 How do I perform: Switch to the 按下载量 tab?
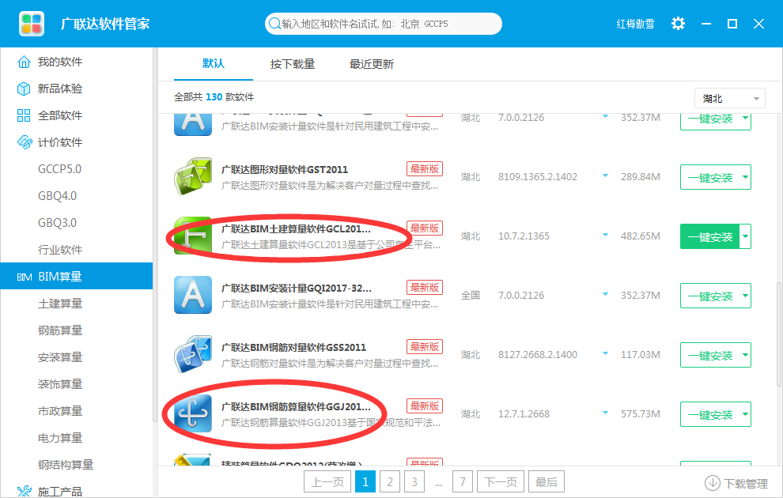(x=293, y=64)
